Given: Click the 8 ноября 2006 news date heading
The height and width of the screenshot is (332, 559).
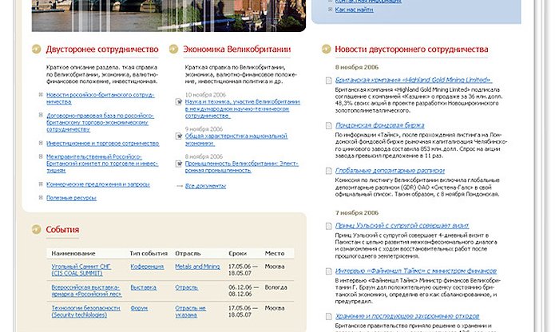Looking at the screenshot, I should pyautogui.click(x=357, y=67).
